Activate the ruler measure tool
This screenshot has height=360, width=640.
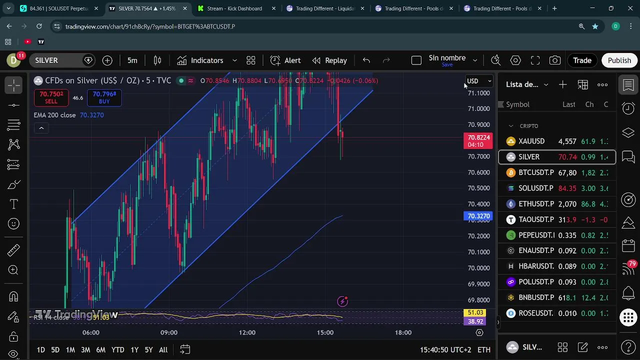click(14, 250)
